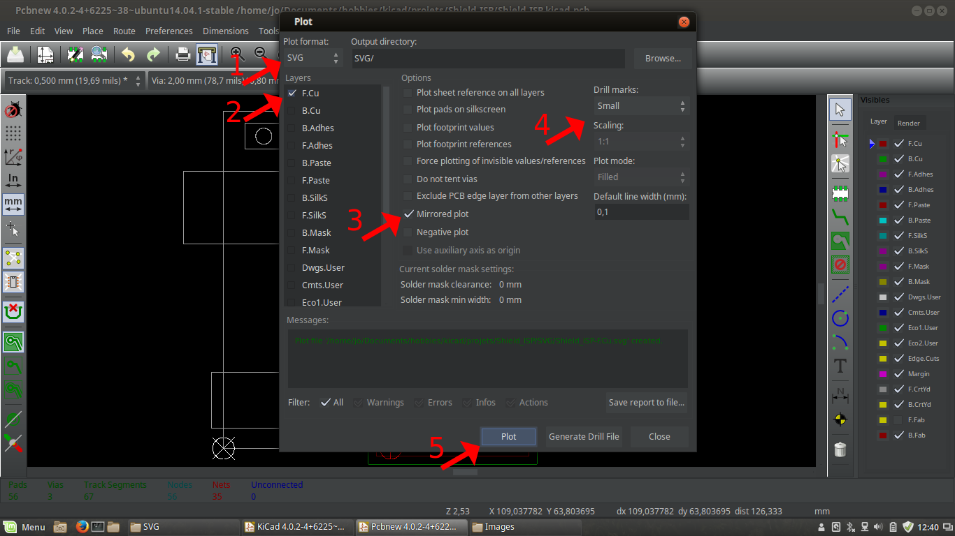Switch to the Render tab
The image size is (955, 536).
pyautogui.click(x=909, y=123)
